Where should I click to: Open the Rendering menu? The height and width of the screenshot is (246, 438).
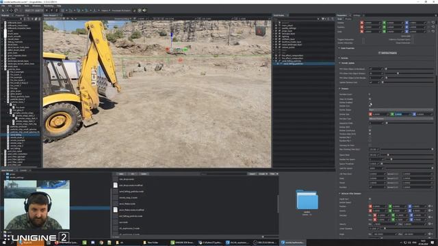click(x=49, y=6)
